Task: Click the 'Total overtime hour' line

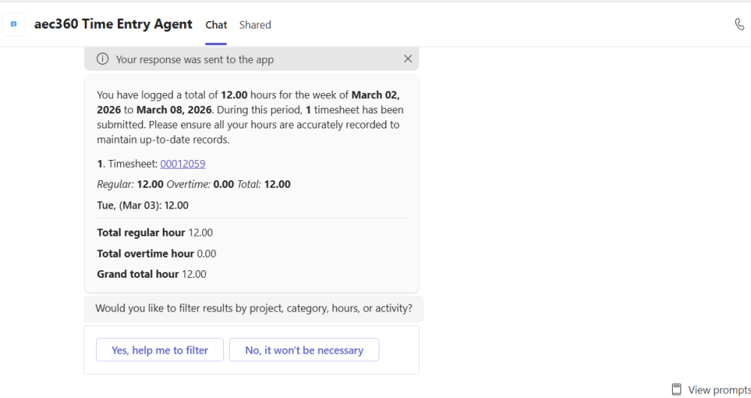Action: point(156,254)
